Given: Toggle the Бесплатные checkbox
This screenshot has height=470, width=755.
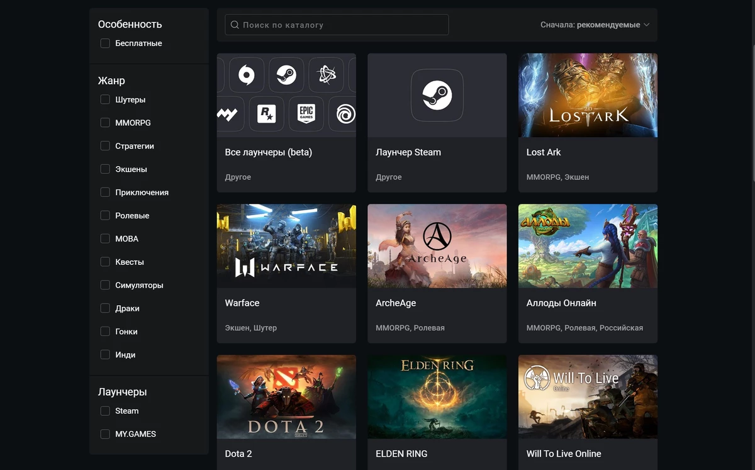Looking at the screenshot, I should (105, 43).
